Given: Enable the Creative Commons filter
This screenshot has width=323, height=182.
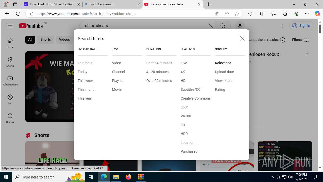Looking at the screenshot, I should tap(196, 98).
